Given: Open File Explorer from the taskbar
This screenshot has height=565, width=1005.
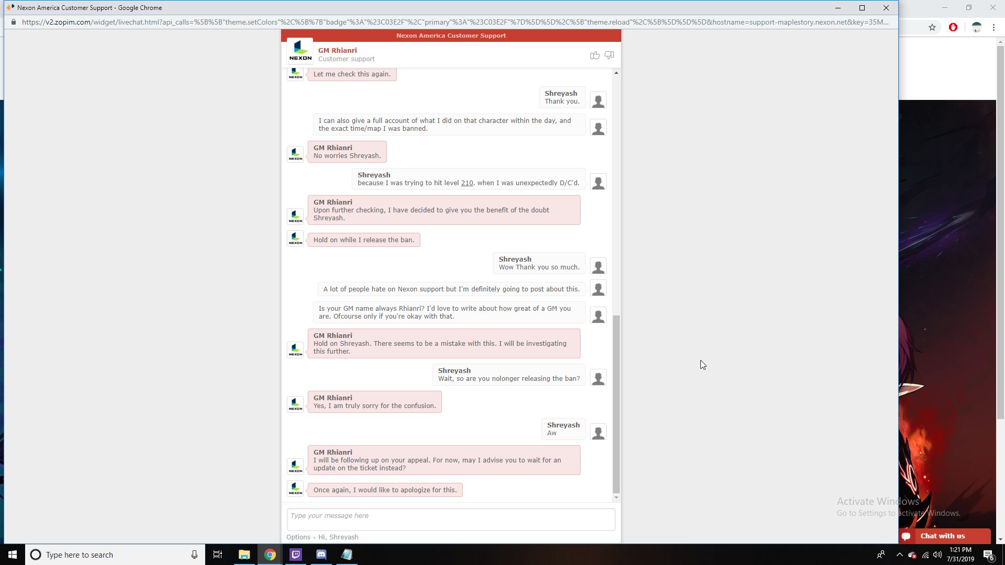Looking at the screenshot, I should tap(244, 555).
